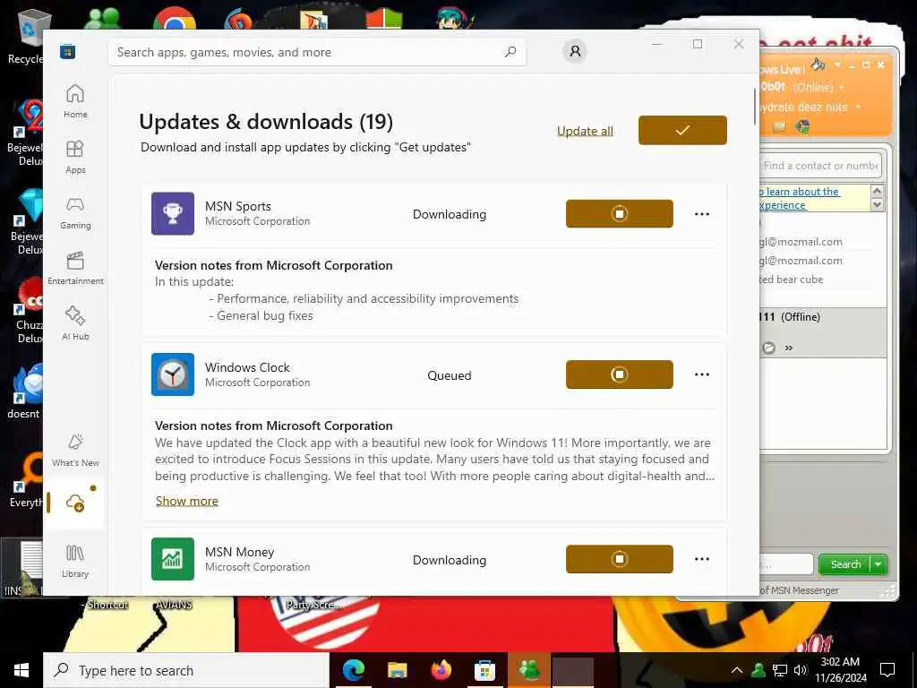
Task: Open the volume control in system tray
Action: (x=801, y=670)
